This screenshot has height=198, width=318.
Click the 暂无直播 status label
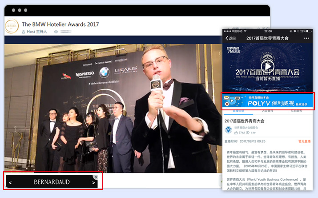[306, 141]
